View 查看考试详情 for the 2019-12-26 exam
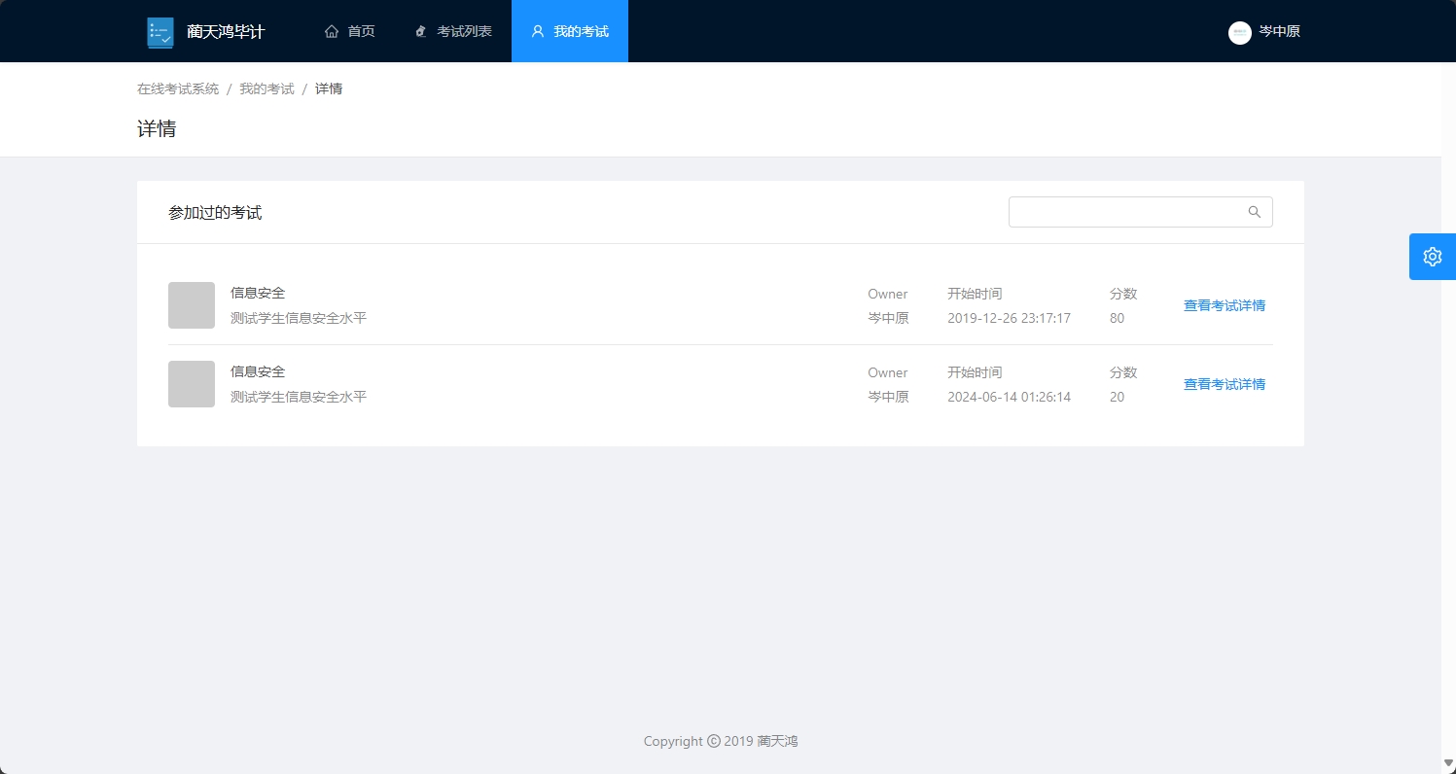 [x=1225, y=305]
